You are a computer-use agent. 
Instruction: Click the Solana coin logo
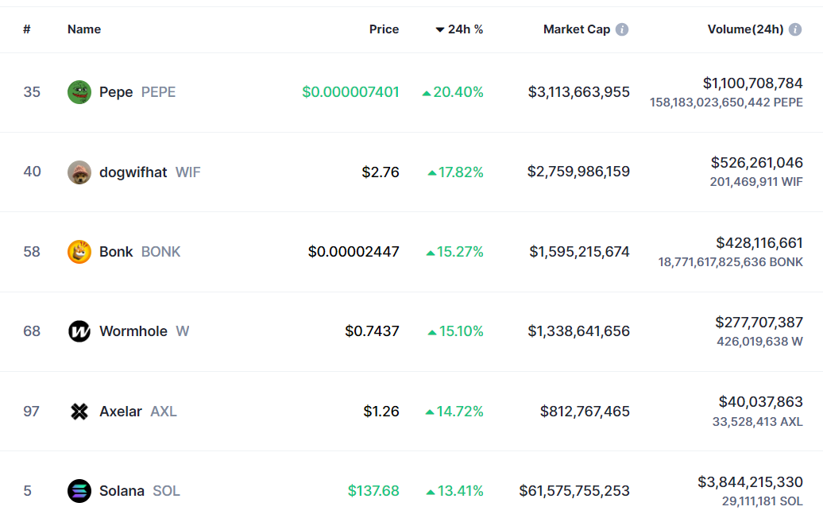click(x=79, y=491)
